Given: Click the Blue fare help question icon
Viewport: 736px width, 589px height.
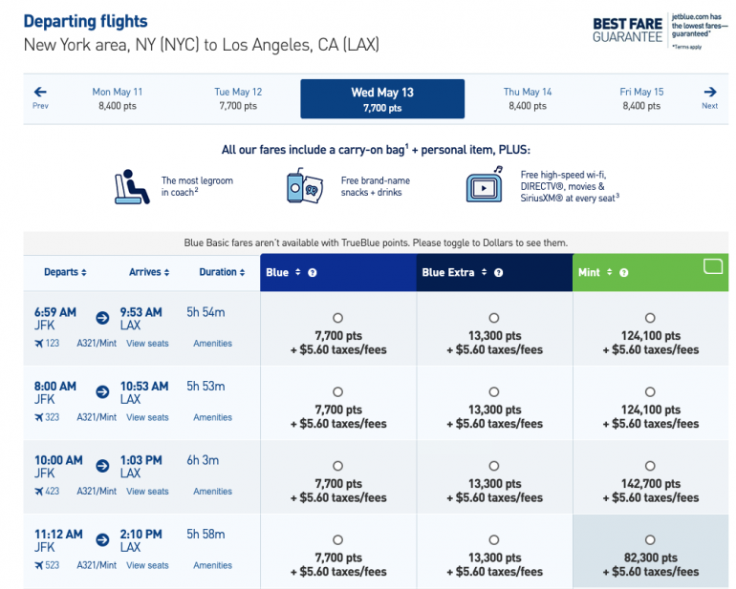Looking at the screenshot, I should tap(313, 273).
